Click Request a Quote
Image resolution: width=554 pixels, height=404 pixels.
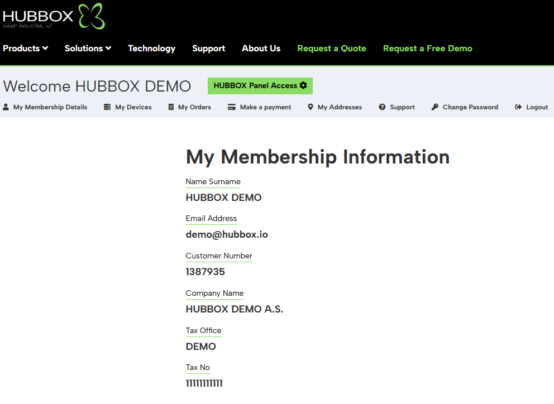pos(332,49)
